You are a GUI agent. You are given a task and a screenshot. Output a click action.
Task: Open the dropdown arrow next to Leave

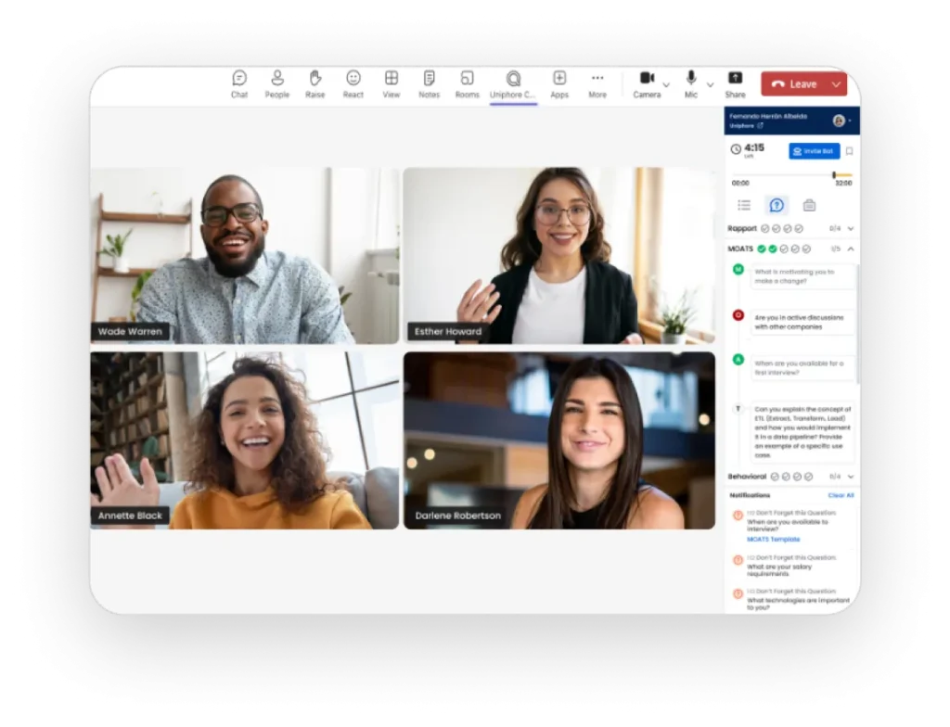(837, 84)
